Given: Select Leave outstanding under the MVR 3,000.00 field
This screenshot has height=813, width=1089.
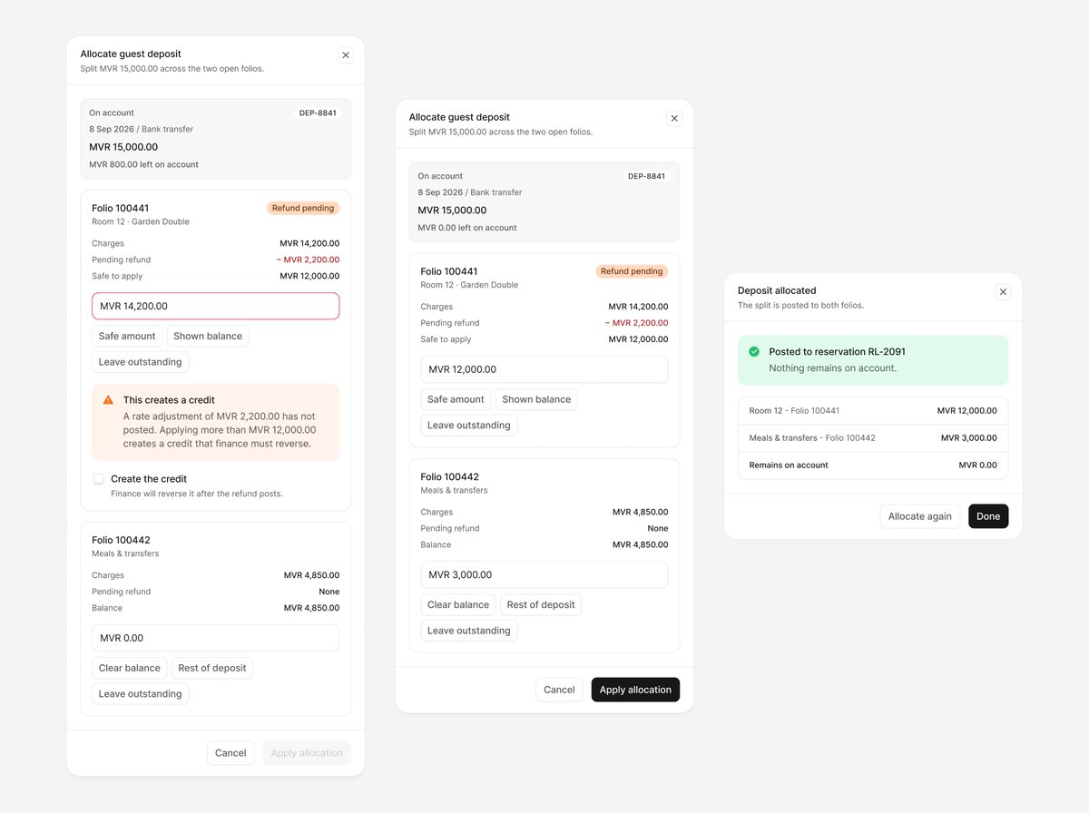Looking at the screenshot, I should [x=469, y=631].
